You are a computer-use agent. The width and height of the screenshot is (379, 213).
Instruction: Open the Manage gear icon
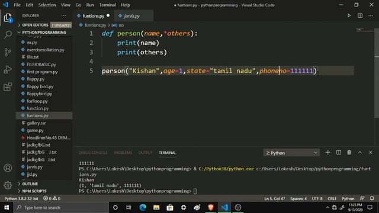point(8,185)
